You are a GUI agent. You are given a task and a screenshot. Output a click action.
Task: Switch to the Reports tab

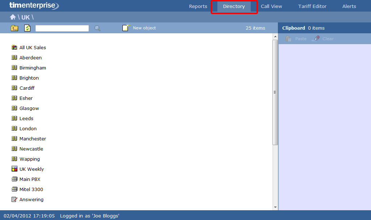click(x=198, y=6)
